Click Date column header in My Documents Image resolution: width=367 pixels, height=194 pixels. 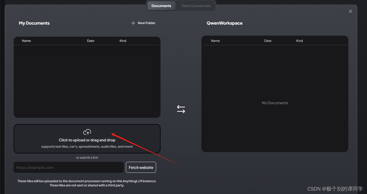(91, 41)
